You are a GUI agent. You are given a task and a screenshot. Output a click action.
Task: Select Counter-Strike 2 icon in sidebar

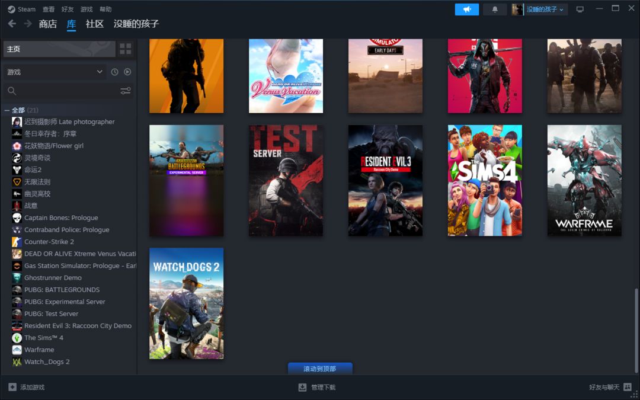(17, 242)
